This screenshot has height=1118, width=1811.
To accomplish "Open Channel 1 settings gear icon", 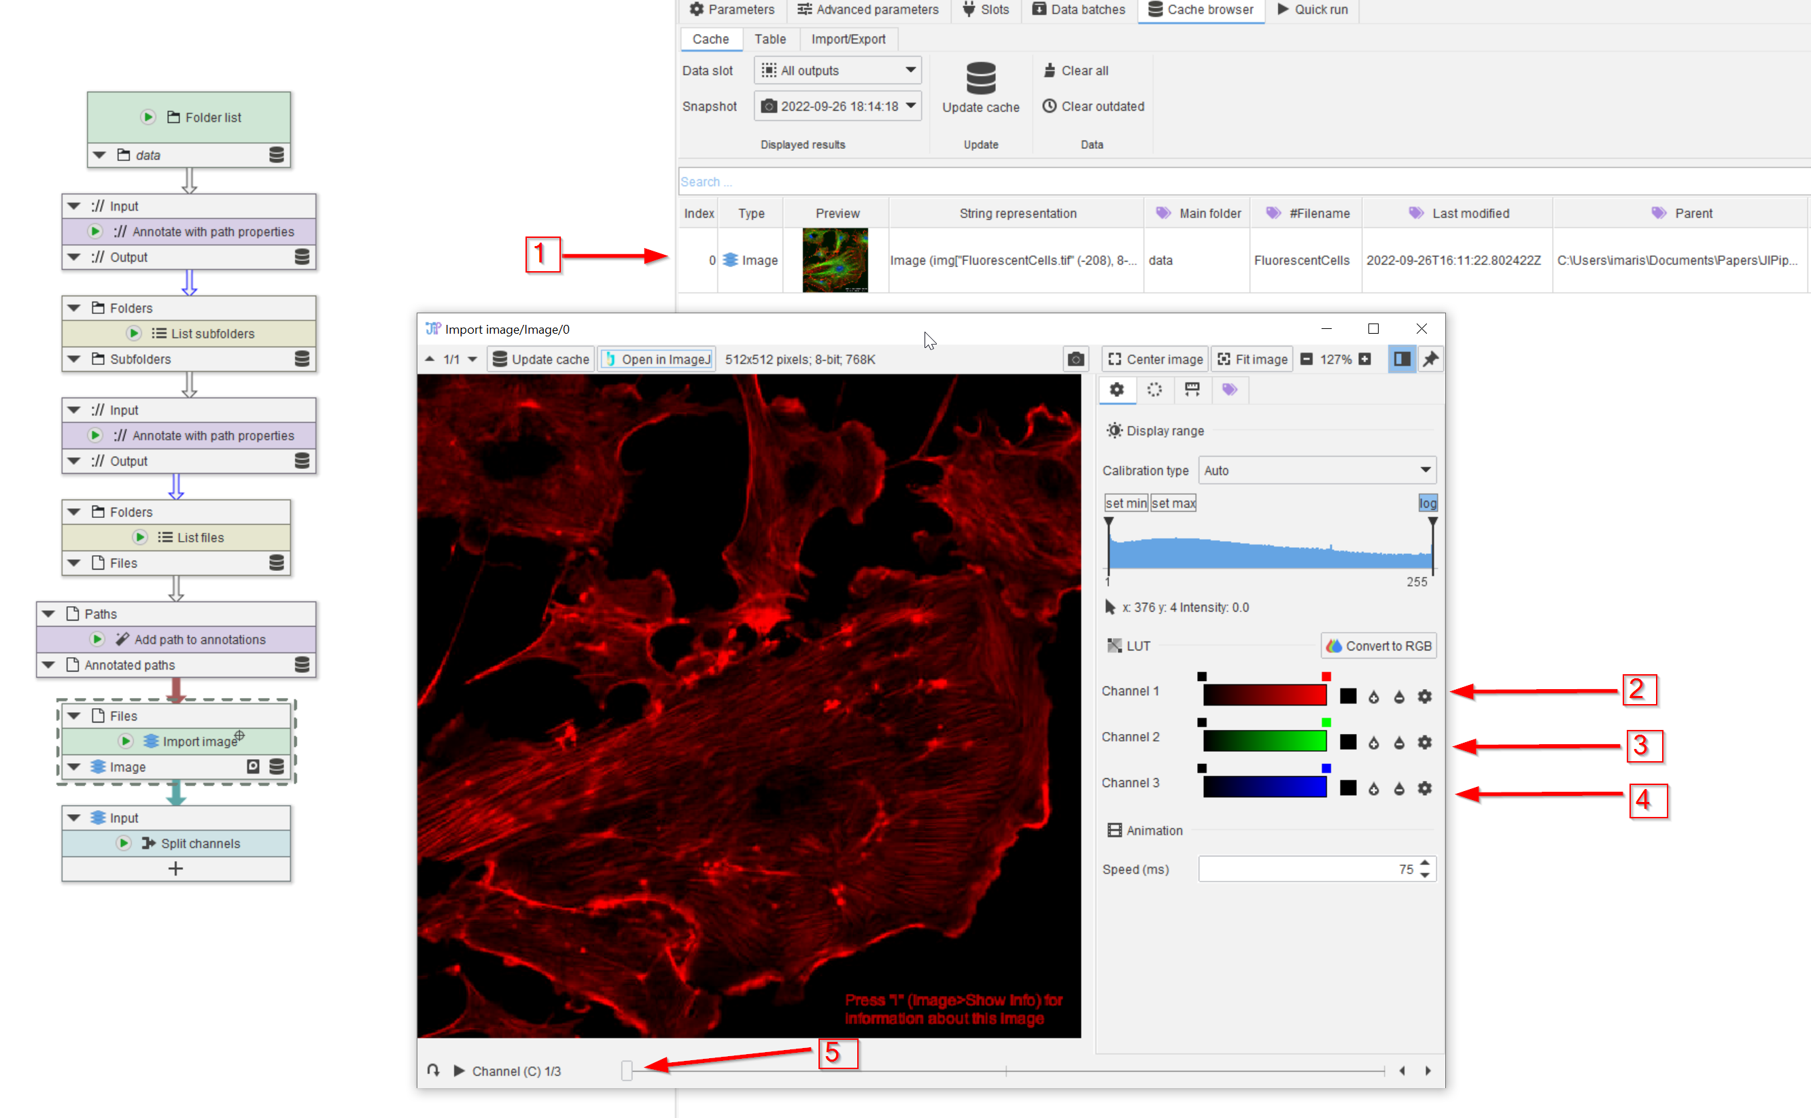I will (1424, 697).
